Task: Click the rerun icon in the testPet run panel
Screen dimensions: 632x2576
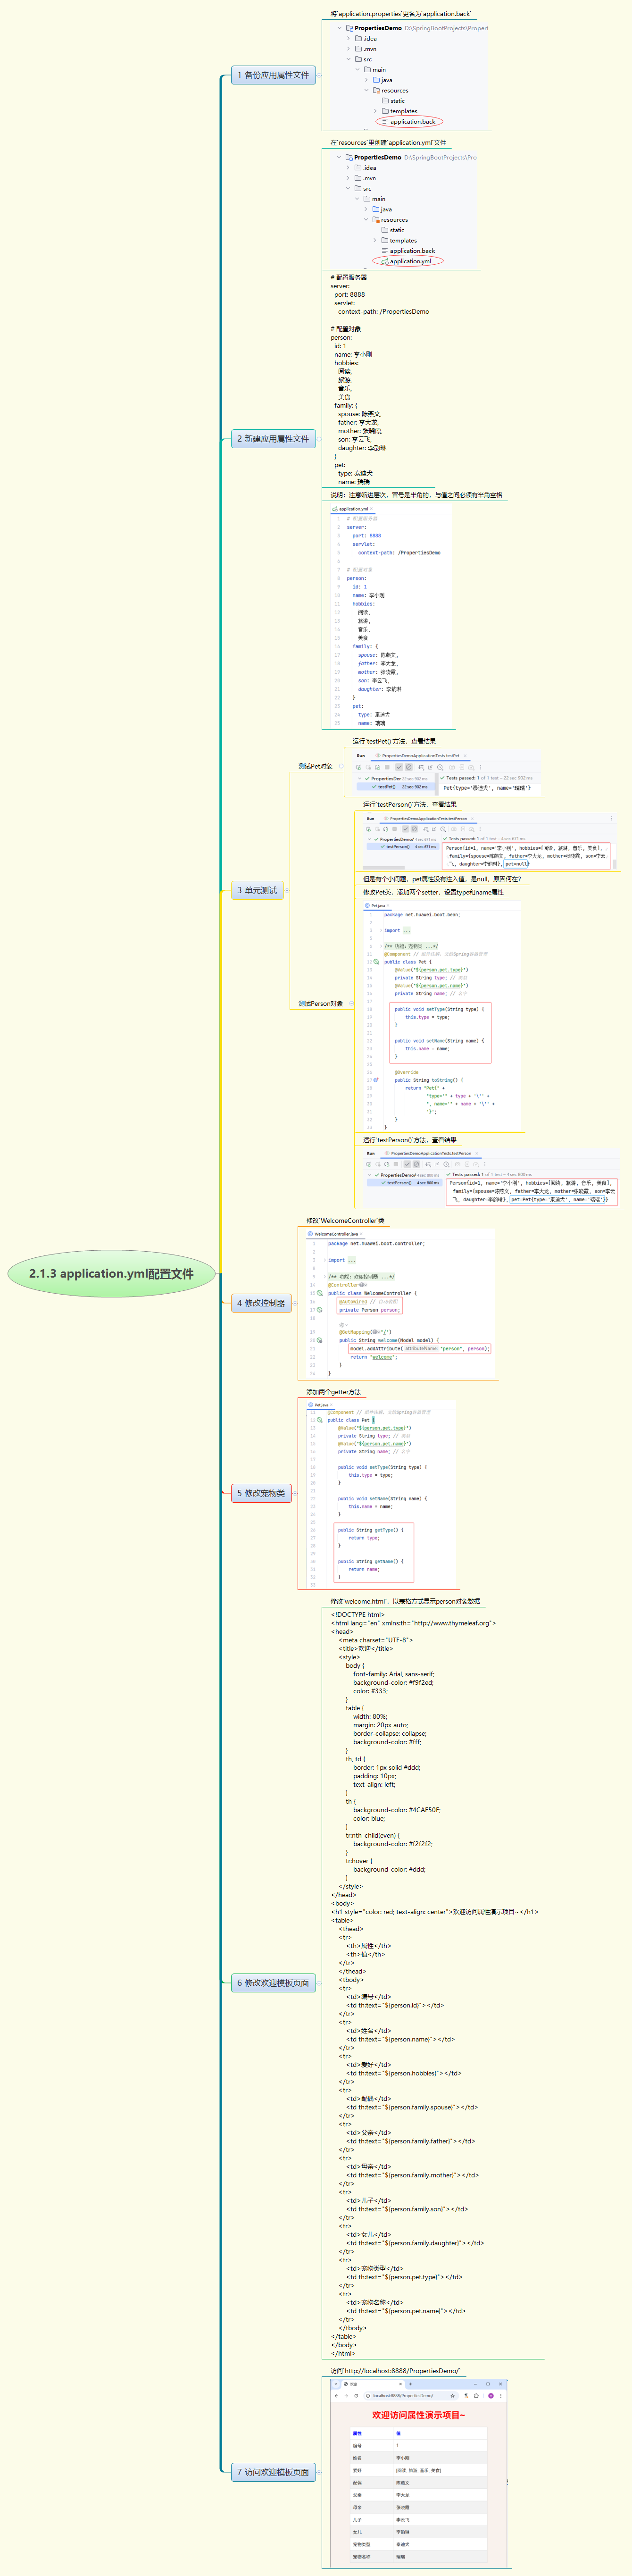Action: pos(358,767)
